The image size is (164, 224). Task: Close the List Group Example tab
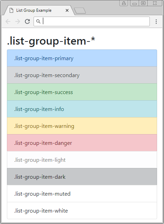click(67, 10)
